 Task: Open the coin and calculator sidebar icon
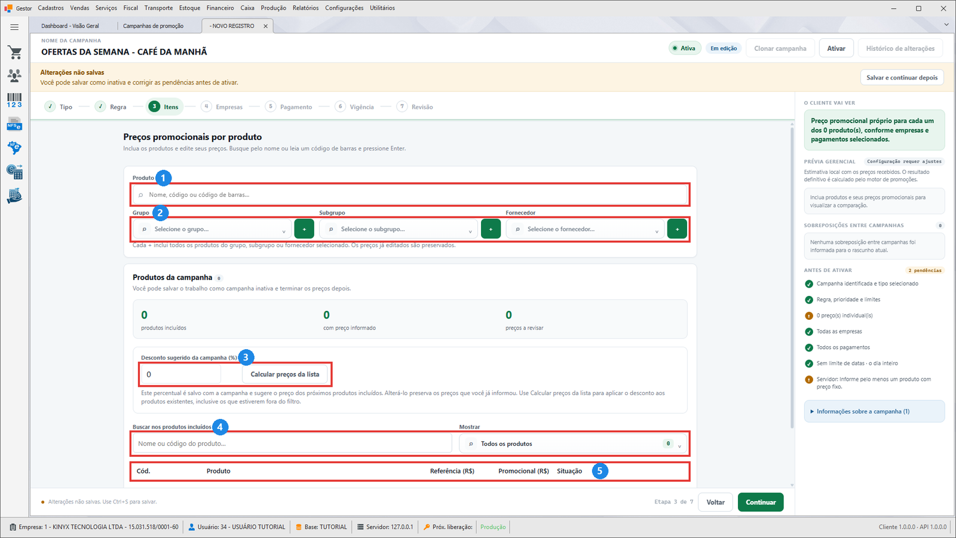coord(14,172)
